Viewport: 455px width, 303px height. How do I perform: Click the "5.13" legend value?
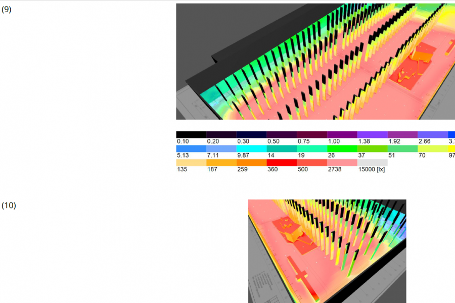point(183,156)
